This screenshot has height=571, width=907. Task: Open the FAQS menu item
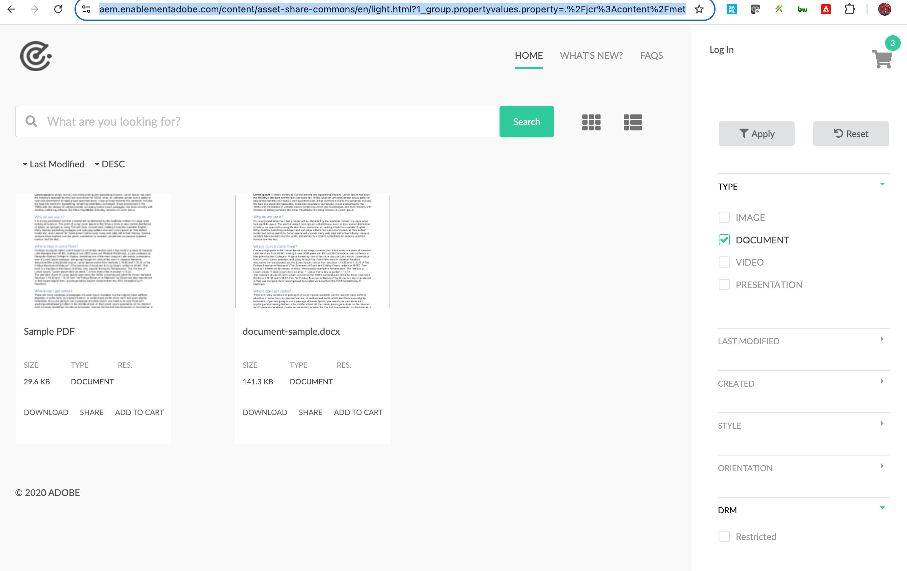pyautogui.click(x=651, y=55)
